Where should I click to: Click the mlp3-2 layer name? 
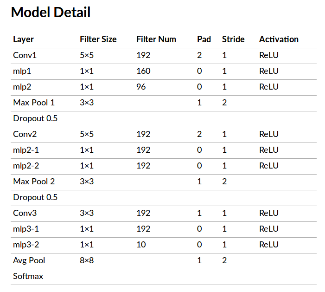(26, 245)
